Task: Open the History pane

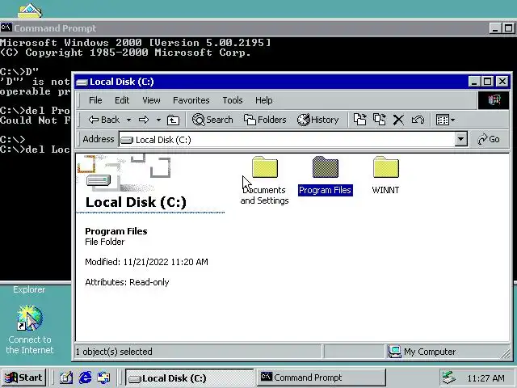Action: (317, 120)
